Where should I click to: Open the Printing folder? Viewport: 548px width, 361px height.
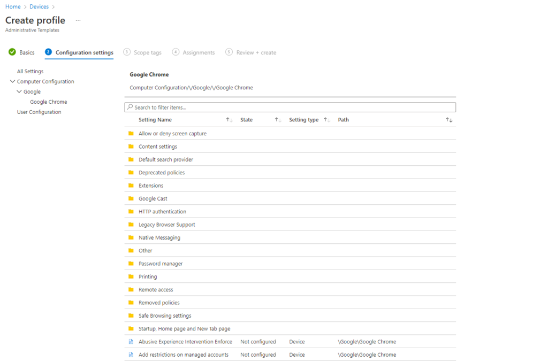(148, 276)
